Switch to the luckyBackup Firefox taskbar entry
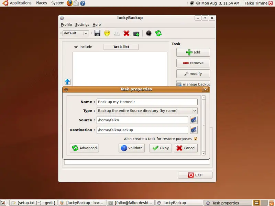This screenshot has width=275, height=206. click(82, 203)
